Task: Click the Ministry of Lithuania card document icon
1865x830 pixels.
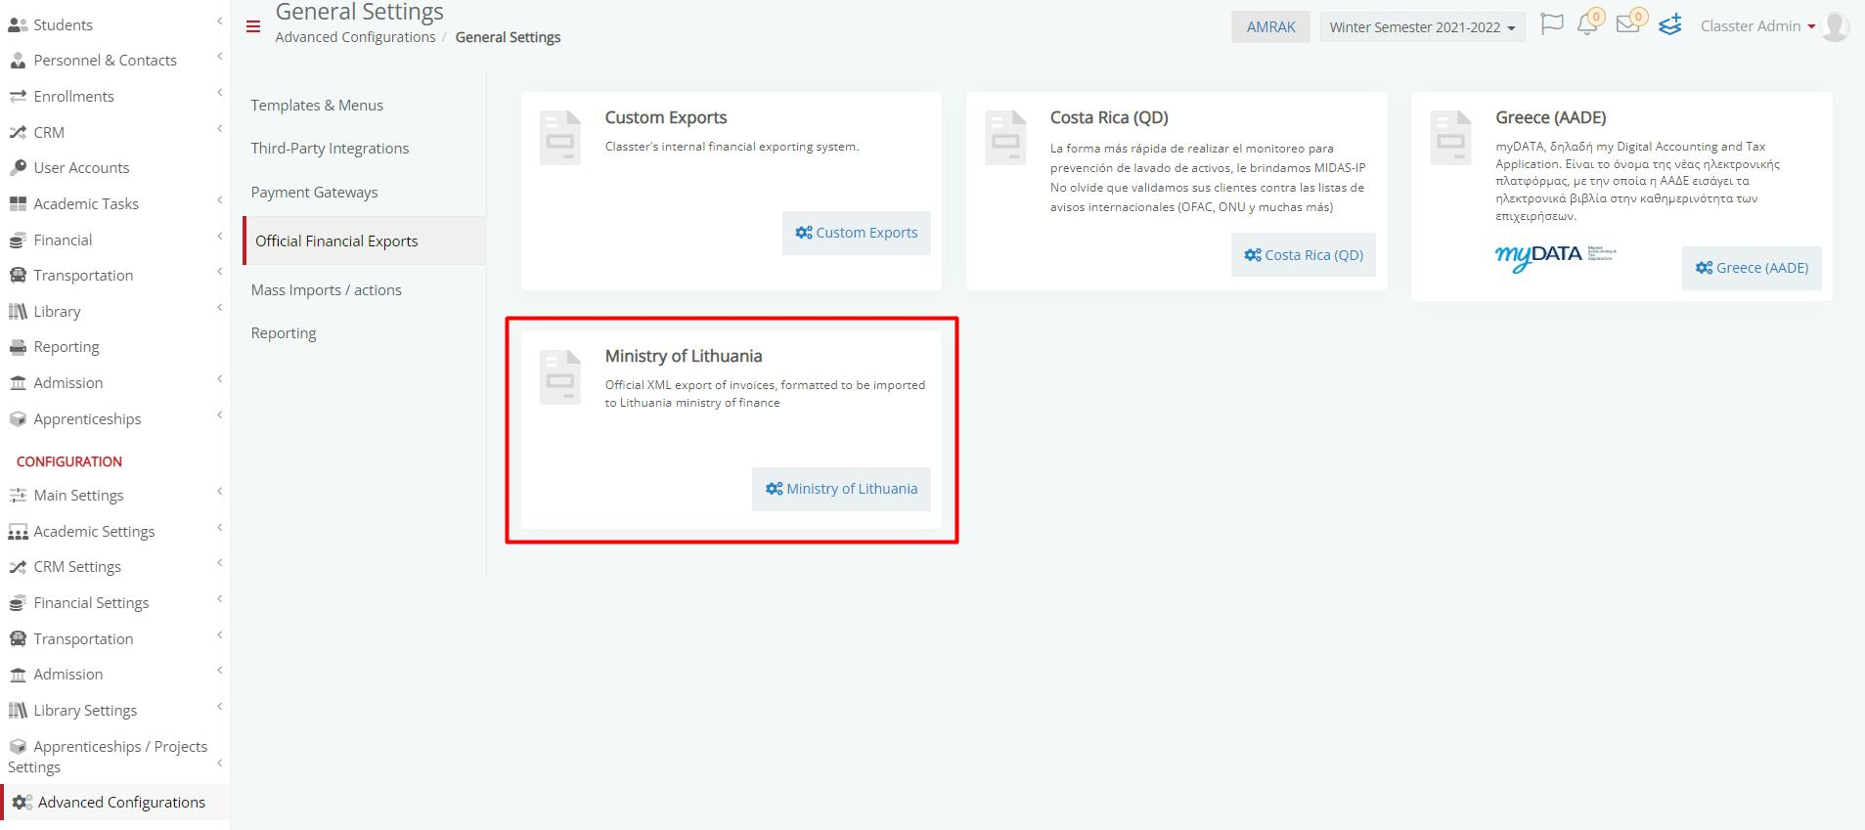Action: (560, 376)
